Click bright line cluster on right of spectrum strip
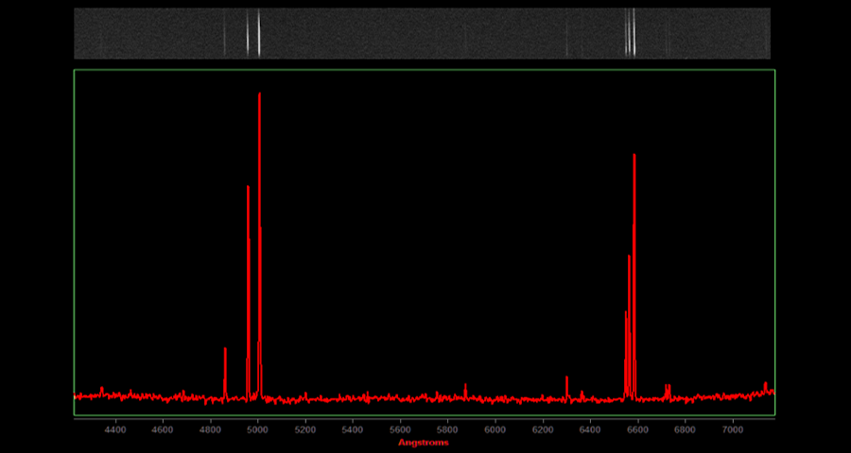The image size is (851, 453). [x=630, y=34]
